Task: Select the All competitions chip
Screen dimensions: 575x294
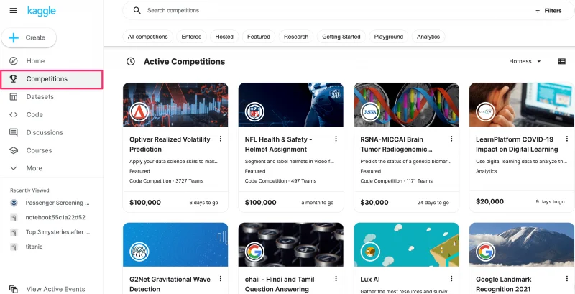Action: pos(148,37)
